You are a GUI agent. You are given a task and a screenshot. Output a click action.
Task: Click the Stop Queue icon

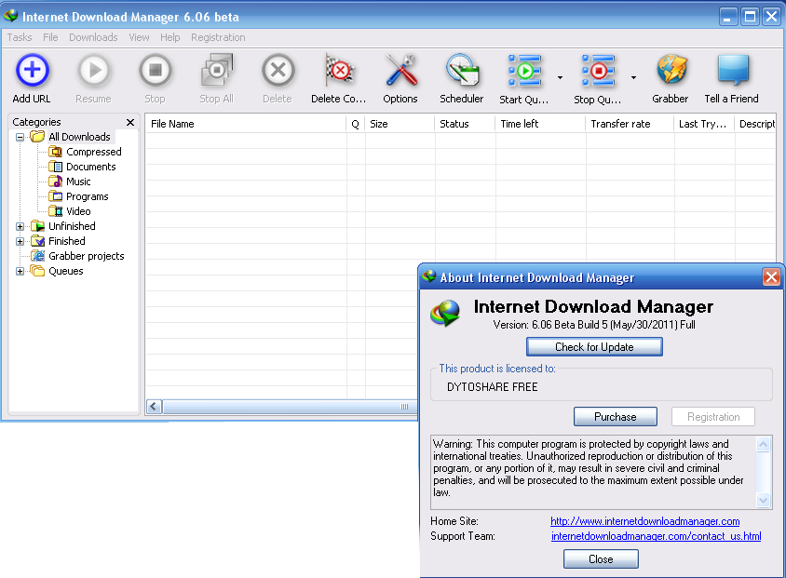598,72
